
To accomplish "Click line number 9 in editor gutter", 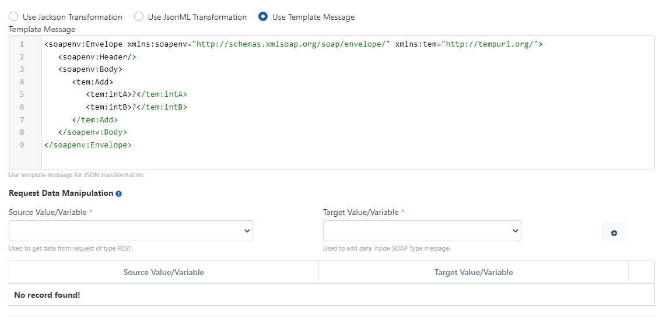I will (22, 145).
